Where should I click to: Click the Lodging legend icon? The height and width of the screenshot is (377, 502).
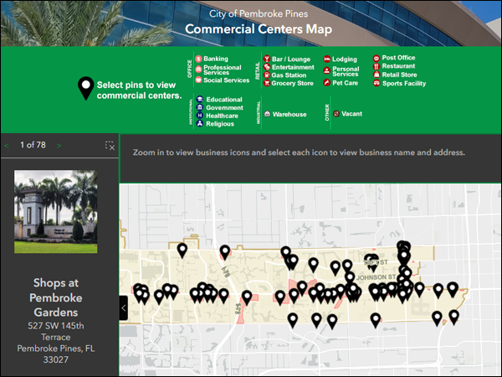click(x=326, y=59)
